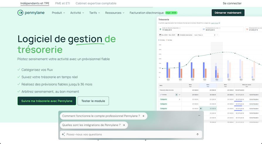The width and height of the screenshot is (262, 144).
Task: Click Tester le module button
Action: pyautogui.click(x=93, y=101)
